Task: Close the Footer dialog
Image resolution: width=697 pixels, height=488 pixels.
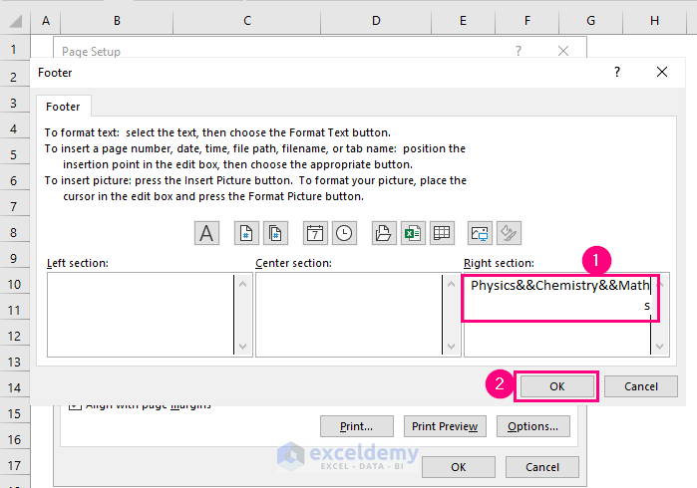Action: point(662,72)
